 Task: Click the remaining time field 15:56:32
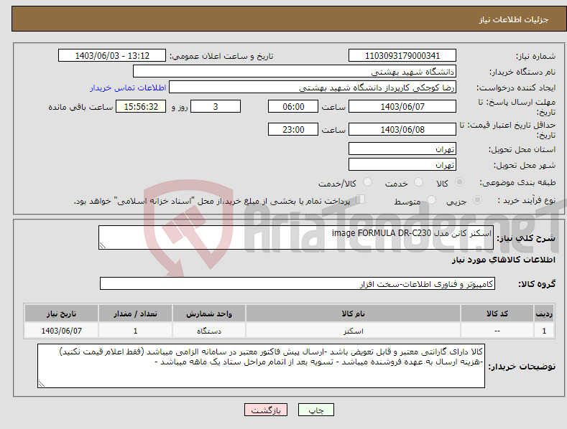click(x=141, y=106)
